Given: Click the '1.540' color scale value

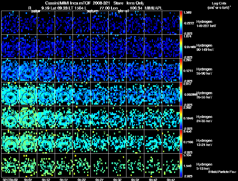Looking at the screenshot, I should click(187, 166).
